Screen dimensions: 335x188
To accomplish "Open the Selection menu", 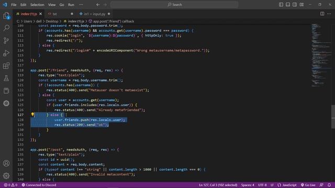I will click(x=37, y=5).
